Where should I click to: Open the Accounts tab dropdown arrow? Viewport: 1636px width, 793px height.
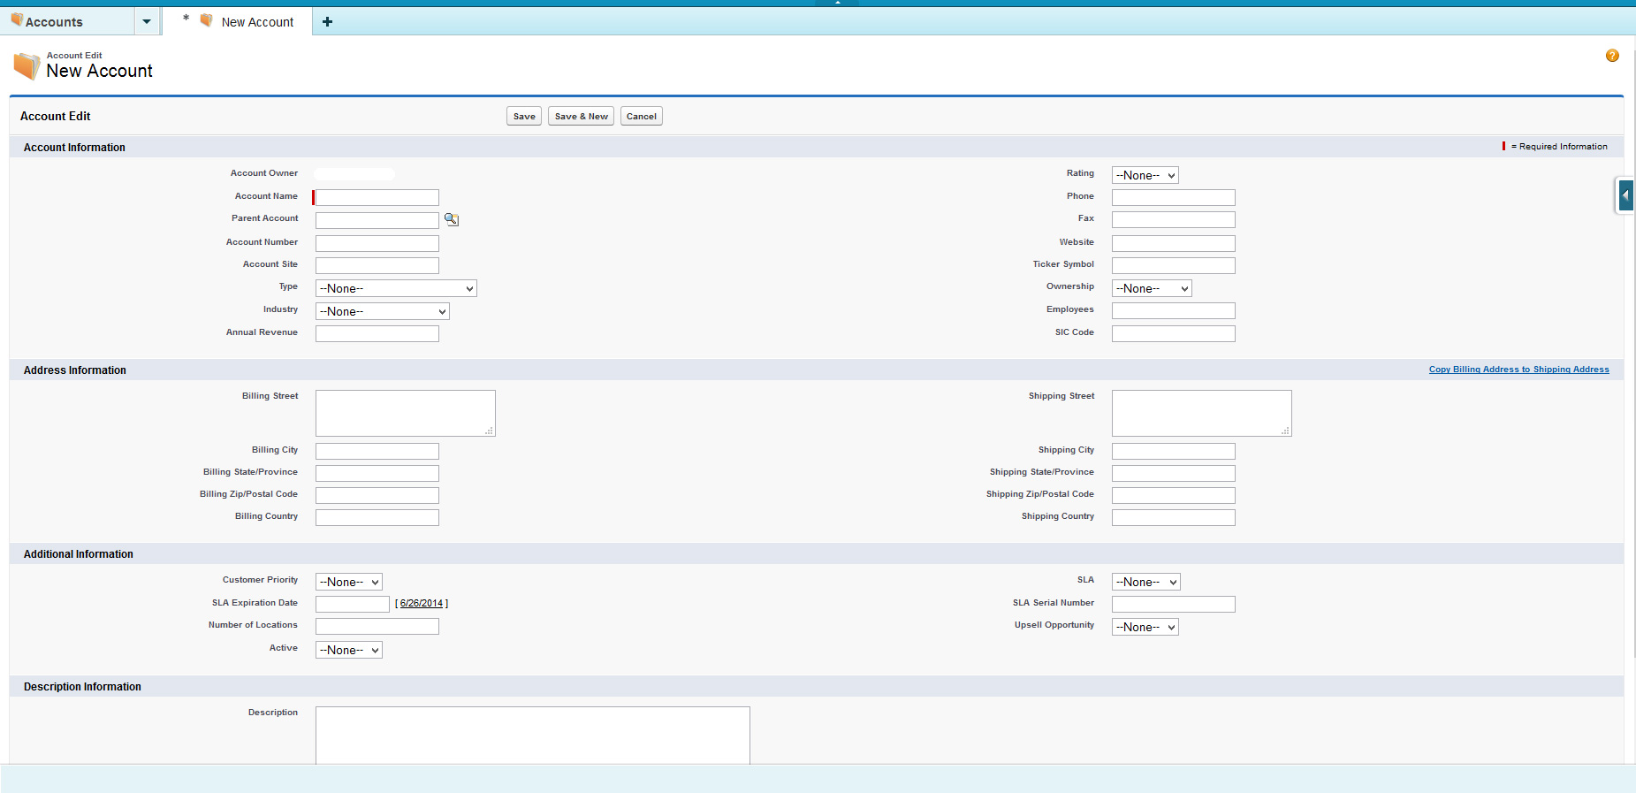147,22
